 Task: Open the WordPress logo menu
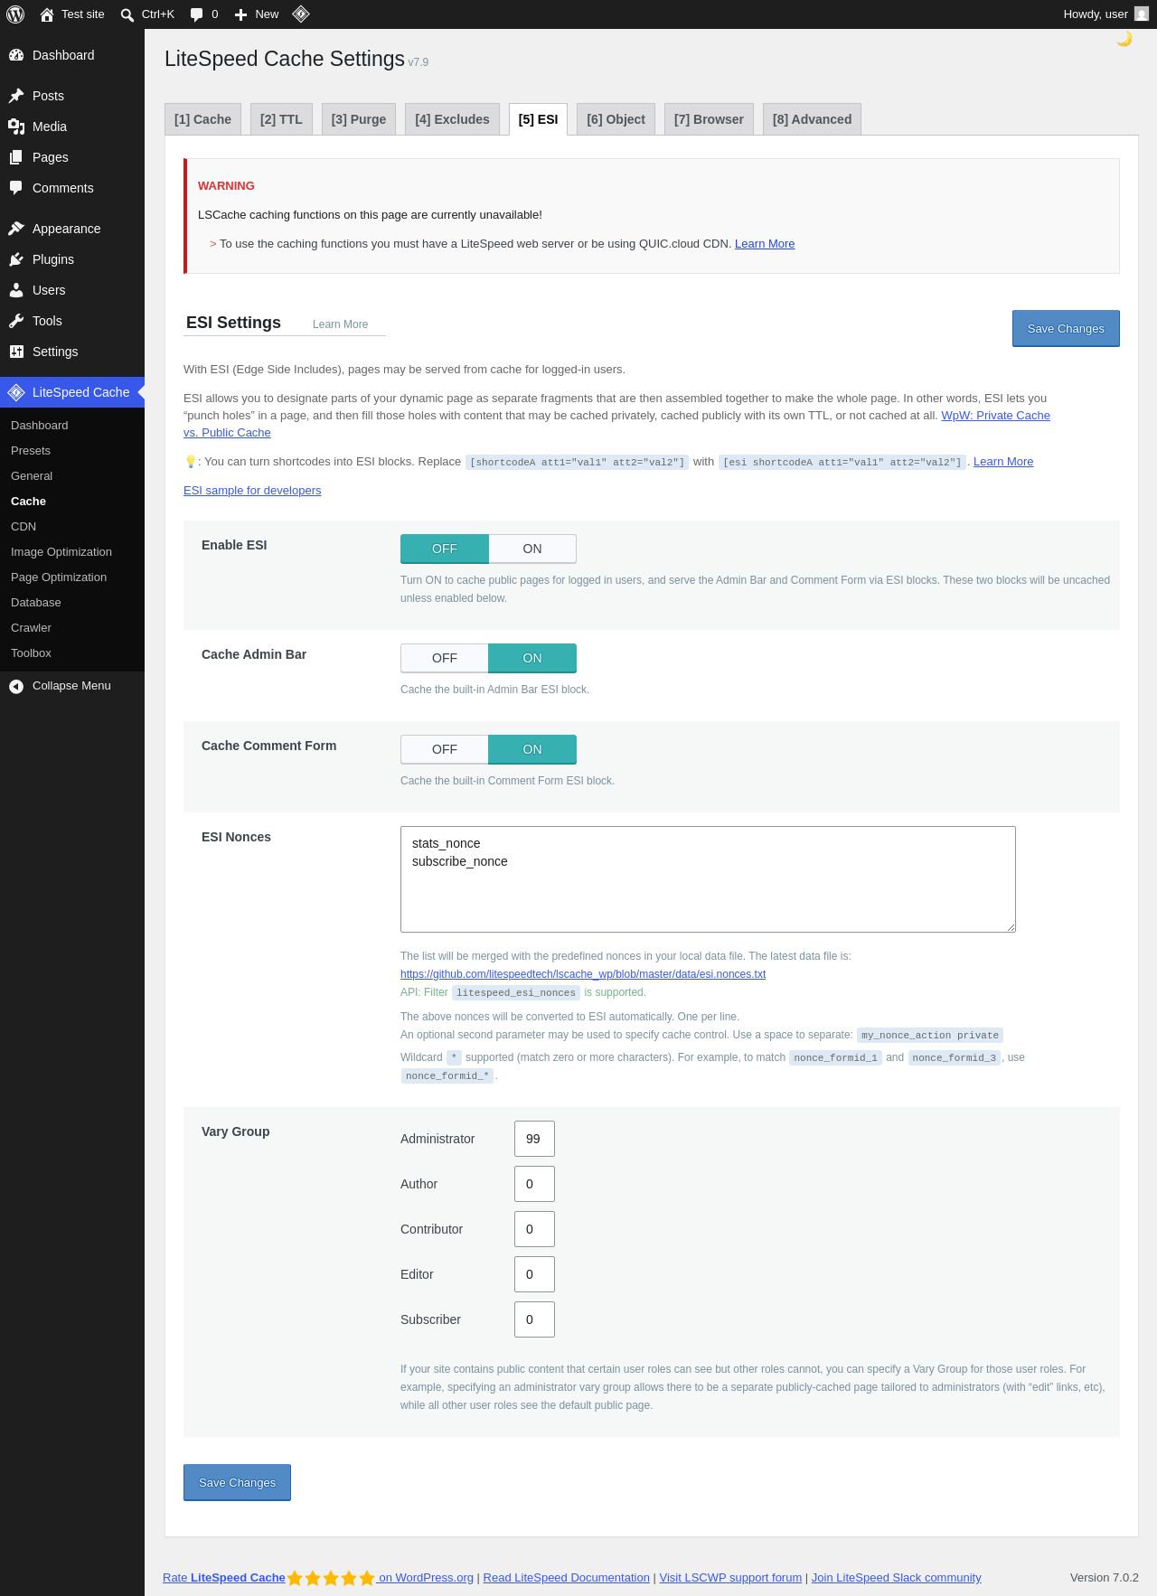click(x=15, y=14)
